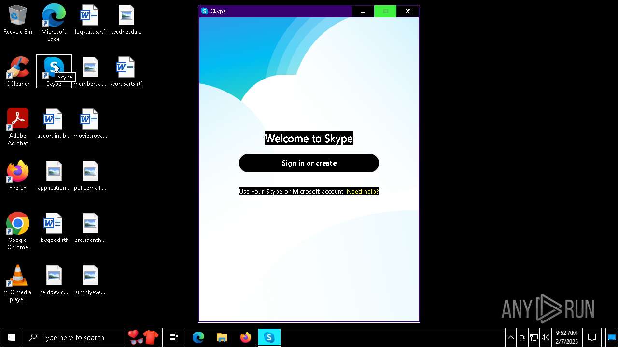
Task: Select the CCleaner desktop shortcut
Action: [18, 72]
